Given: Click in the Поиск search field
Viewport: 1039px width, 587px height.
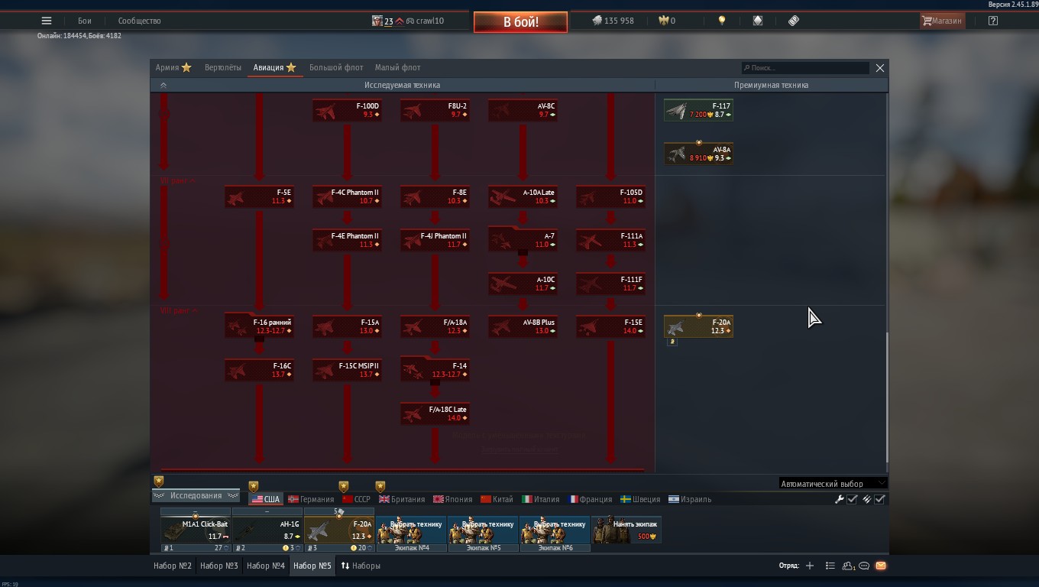Looking at the screenshot, I should (x=805, y=68).
